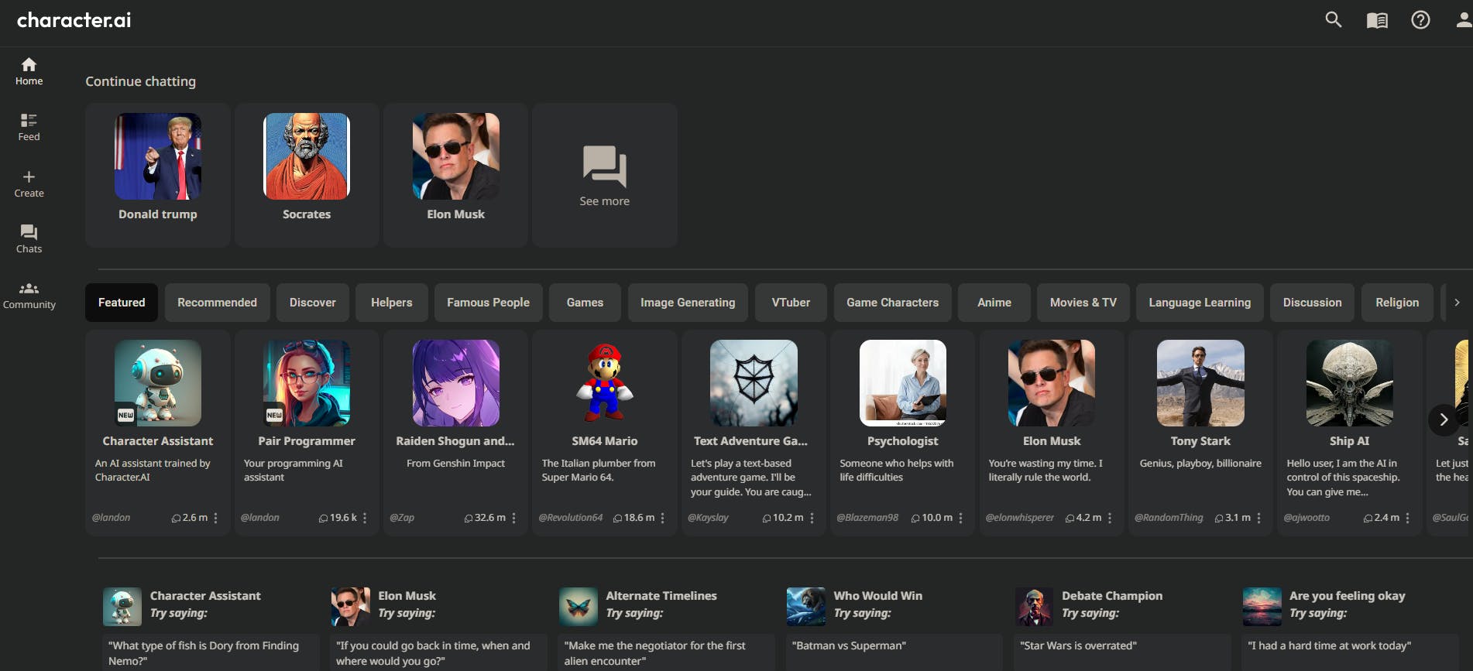Switch to the Helpers tab
Screen dimensions: 1473x671
(x=392, y=303)
